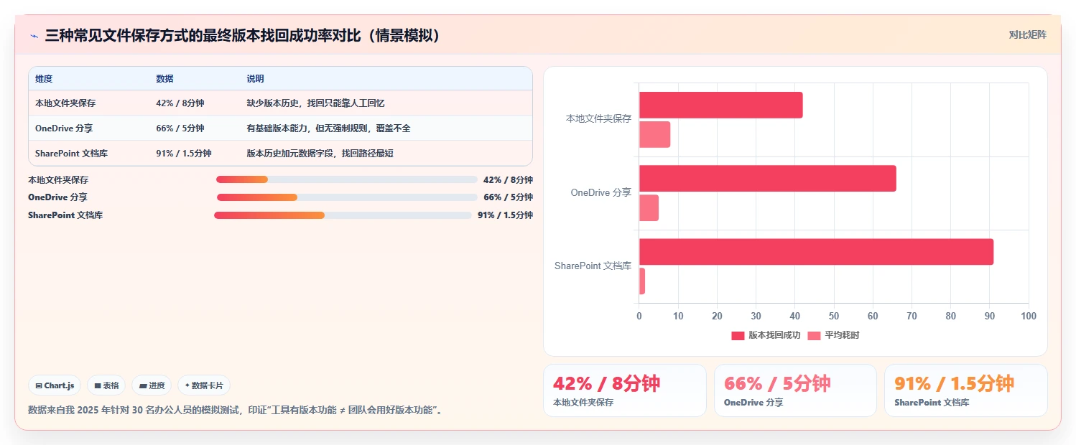The image size is (1076, 445).
Task: Click the 66% / 5分钟 value beside its progress bar
Action: [508, 197]
